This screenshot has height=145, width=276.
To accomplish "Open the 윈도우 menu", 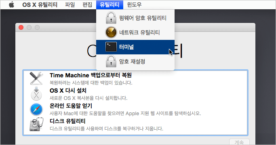I will [x=134, y=5].
